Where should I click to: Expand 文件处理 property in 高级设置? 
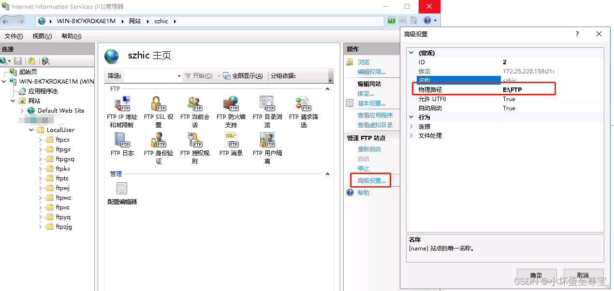tap(411, 135)
